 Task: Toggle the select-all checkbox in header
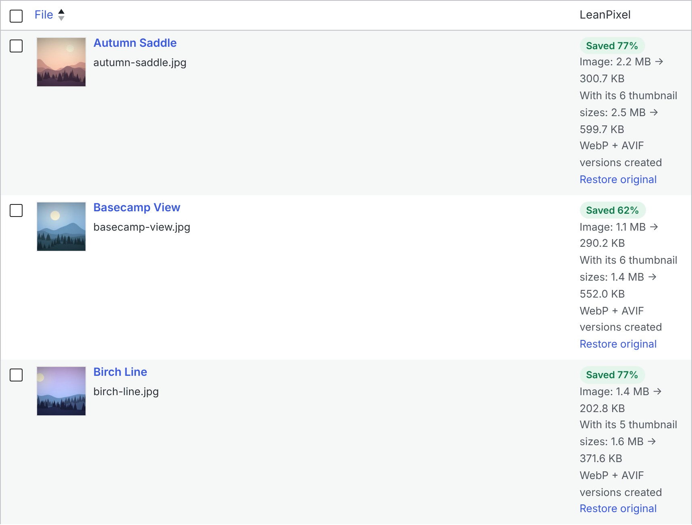click(x=16, y=16)
